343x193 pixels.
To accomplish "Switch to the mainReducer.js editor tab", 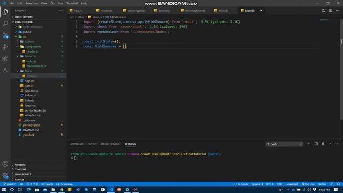I will pyautogui.click(x=195, y=11).
